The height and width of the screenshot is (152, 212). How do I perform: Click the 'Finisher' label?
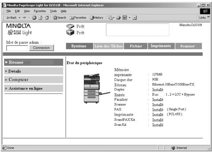pos(121,100)
